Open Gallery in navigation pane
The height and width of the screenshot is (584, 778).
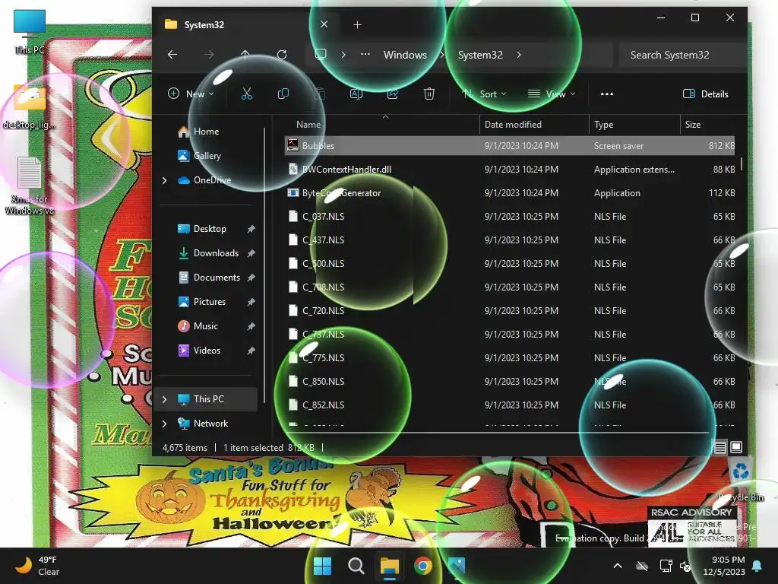point(207,156)
